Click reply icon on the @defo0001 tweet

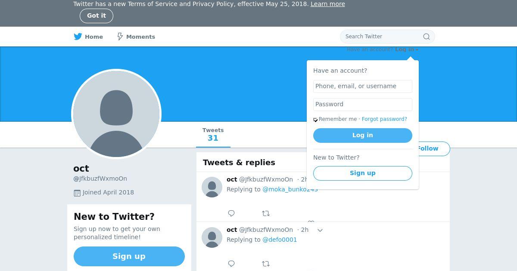click(x=231, y=264)
